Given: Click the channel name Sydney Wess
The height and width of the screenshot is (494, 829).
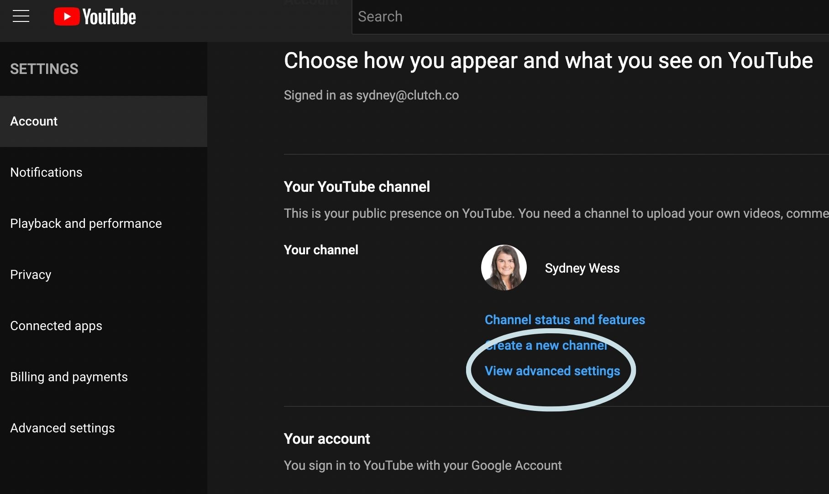Looking at the screenshot, I should pyautogui.click(x=582, y=268).
